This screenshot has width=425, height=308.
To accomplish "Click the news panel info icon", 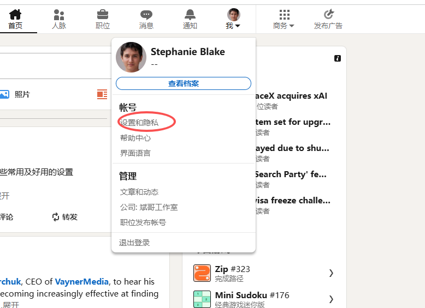I will coord(338,58).
